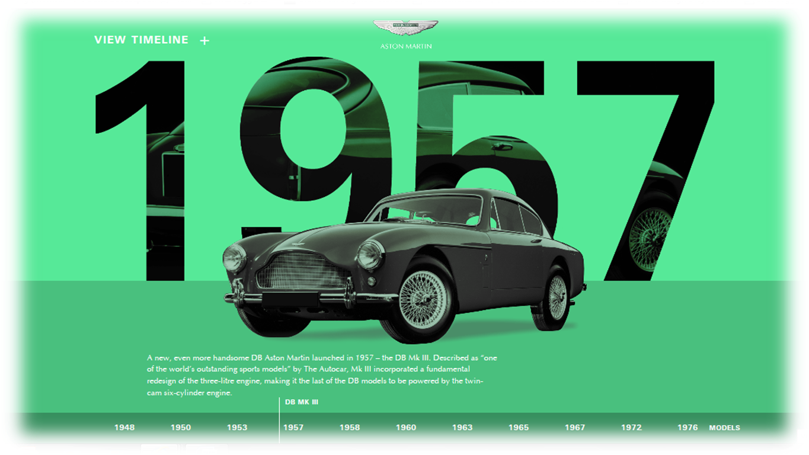
Task: Navigate to 1976 on the timeline
Action: pos(688,427)
